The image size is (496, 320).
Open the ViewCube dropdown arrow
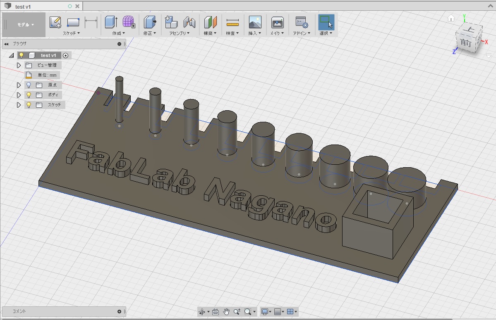tap(489, 55)
